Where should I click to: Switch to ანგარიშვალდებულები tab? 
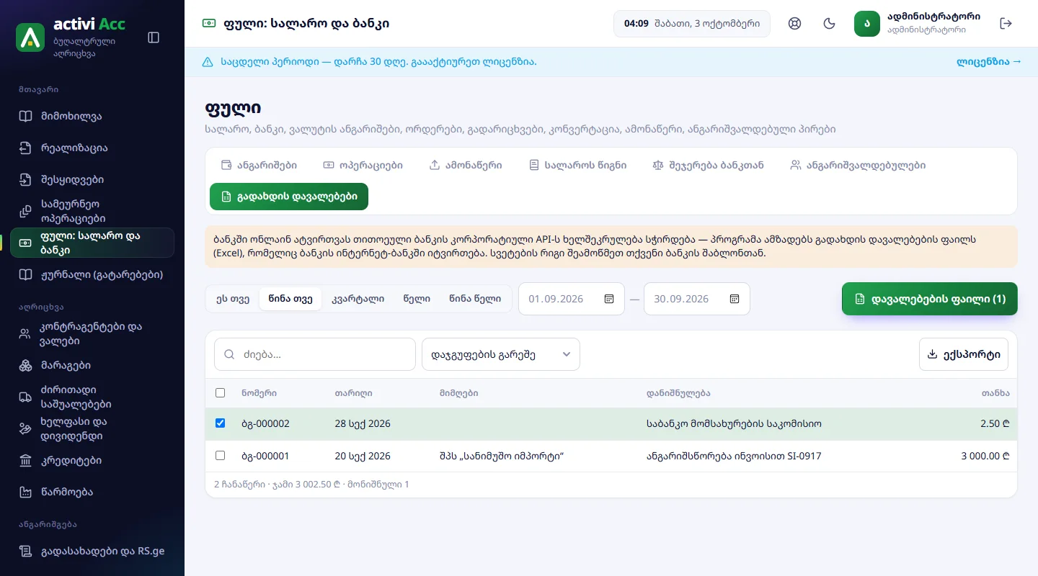858,165
